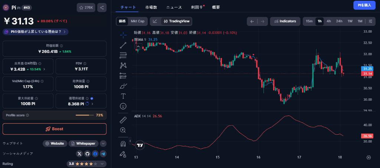Viewport: 380px width, 168px height.
Task: Open the Indicators menu
Action: [285, 21]
